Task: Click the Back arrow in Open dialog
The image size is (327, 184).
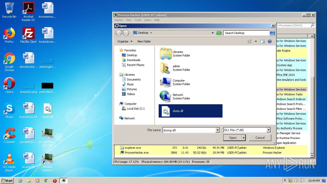Action: (x=119, y=33)
